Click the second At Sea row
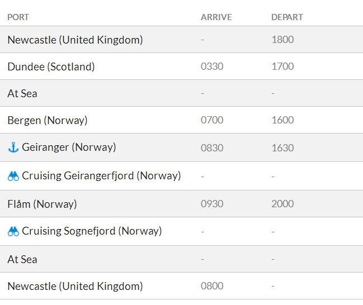The image size is (363, 305). tap(22, 259)
